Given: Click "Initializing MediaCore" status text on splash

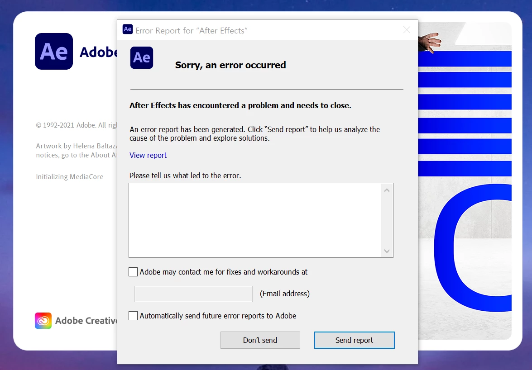Looking at the screenshot, I should (70, 176).
